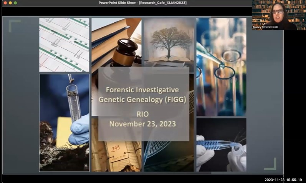
Task: Click the pipette and test tubes image
Action: pyautogui.click(x=221, y=67)
